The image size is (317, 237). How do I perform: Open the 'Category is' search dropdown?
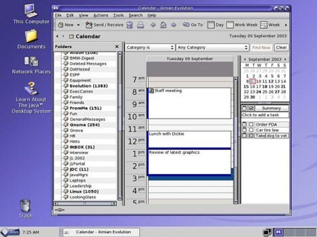150,47
